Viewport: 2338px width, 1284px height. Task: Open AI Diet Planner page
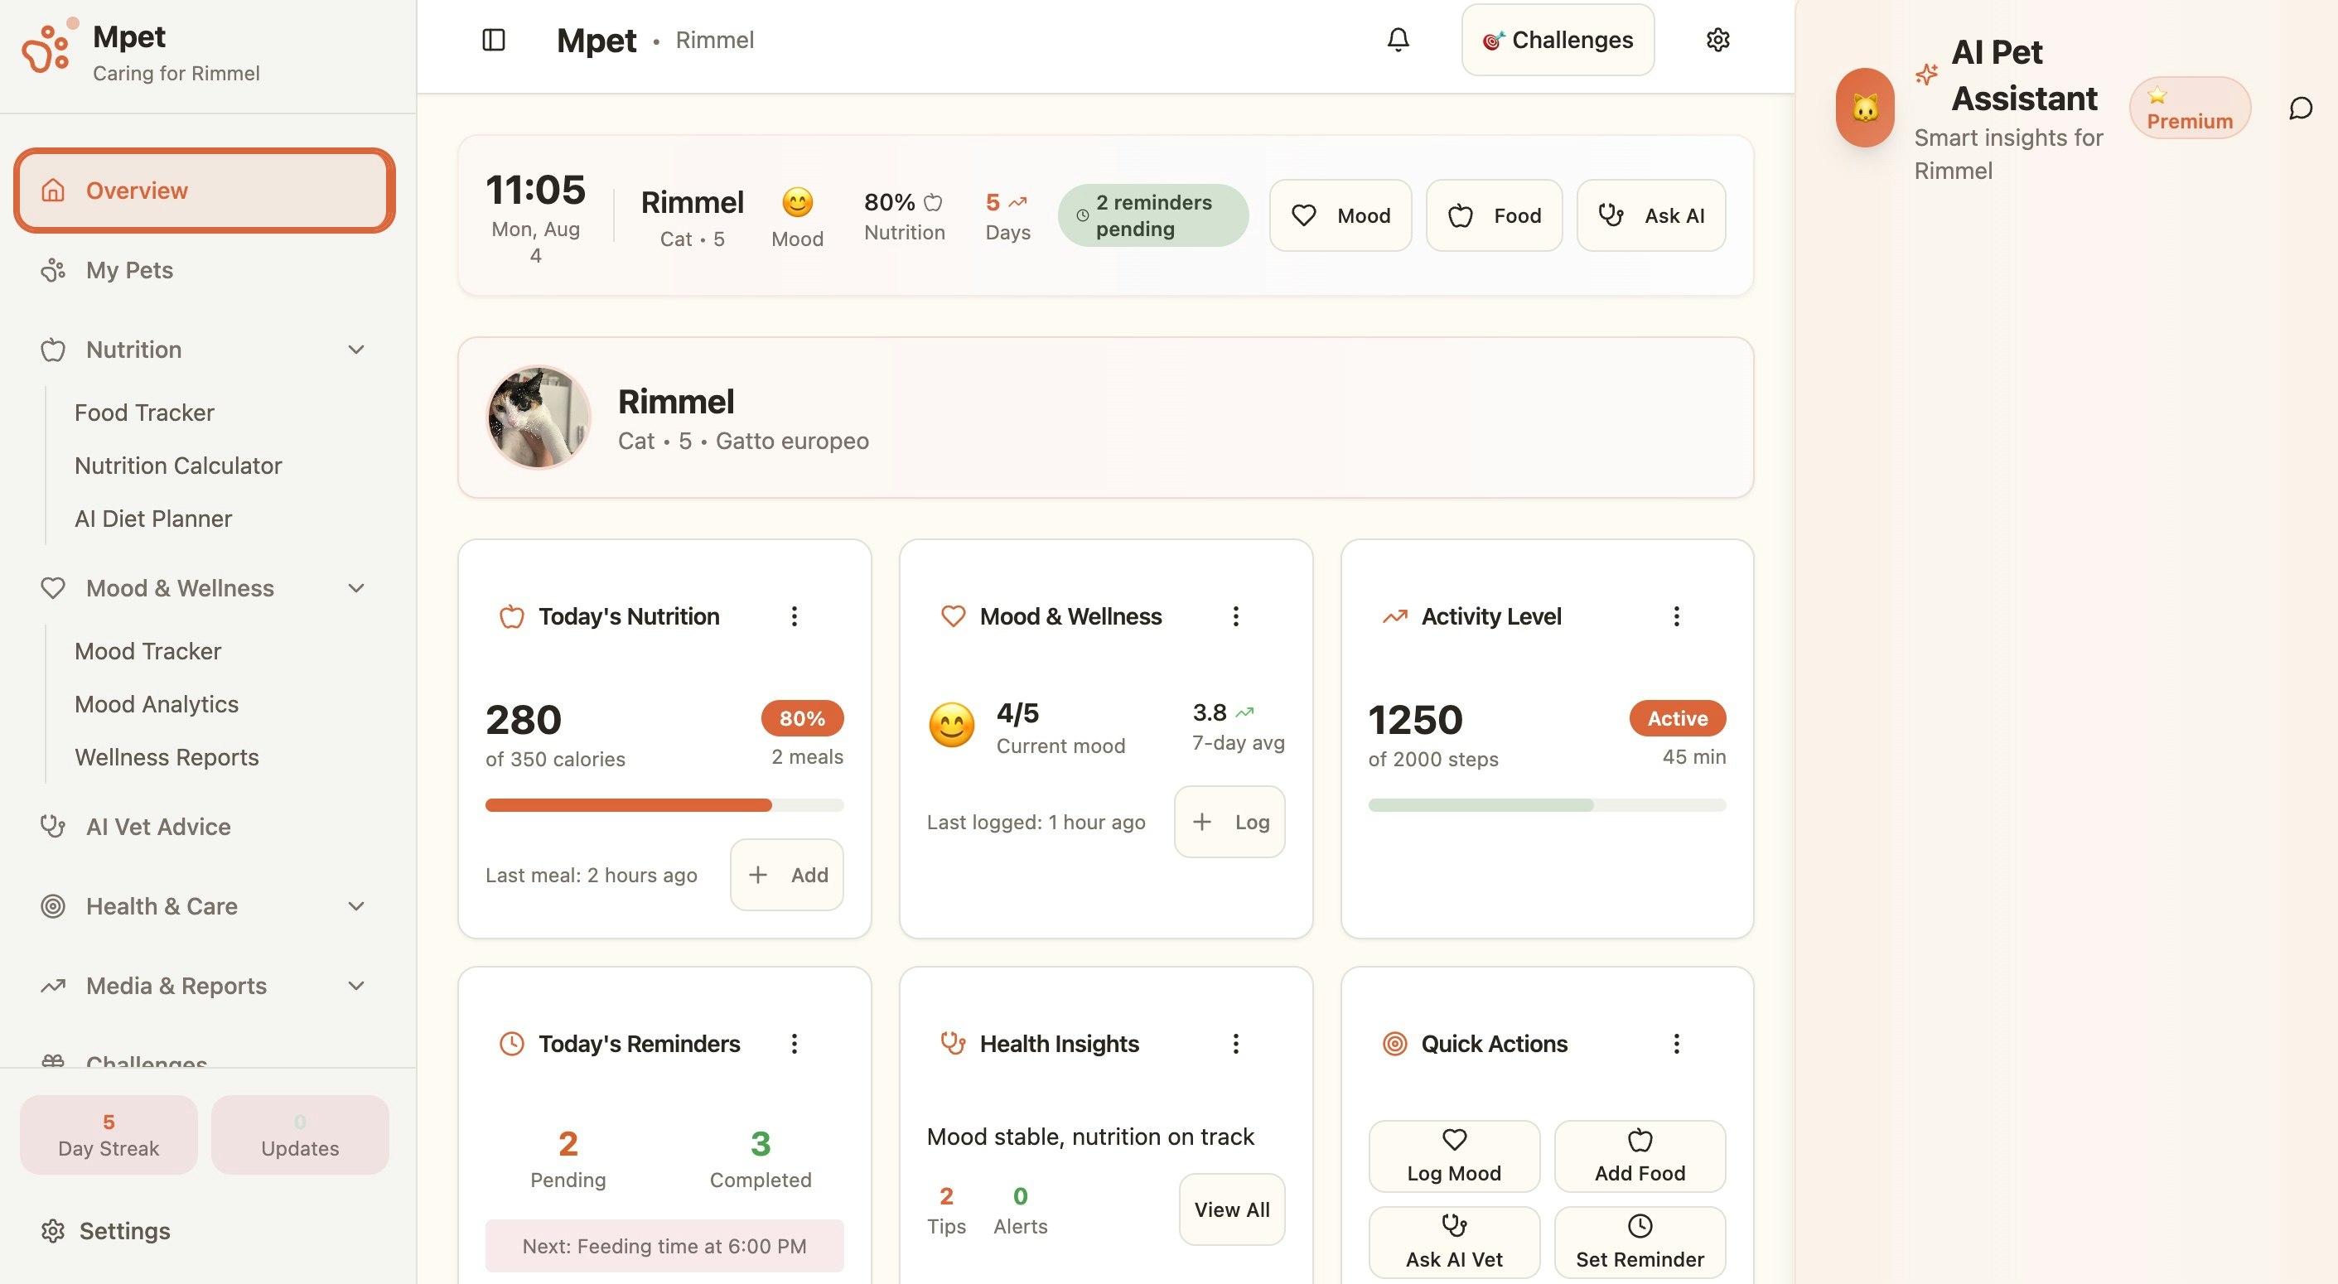[153, 518]
